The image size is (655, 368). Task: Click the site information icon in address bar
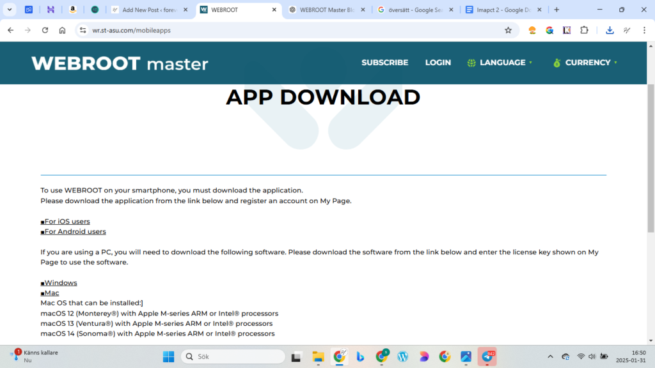coord(83,30)
